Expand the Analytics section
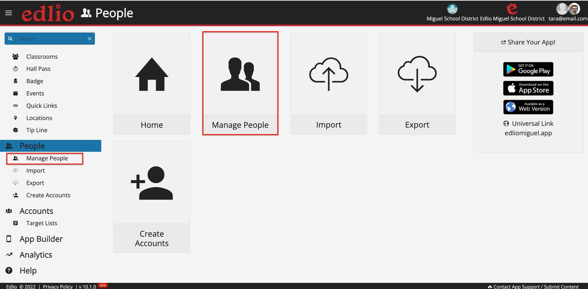 click(x=36, y=255)
